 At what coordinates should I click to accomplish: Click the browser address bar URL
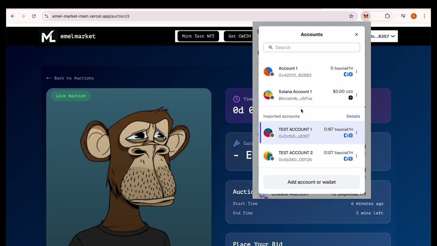[91, 16]
